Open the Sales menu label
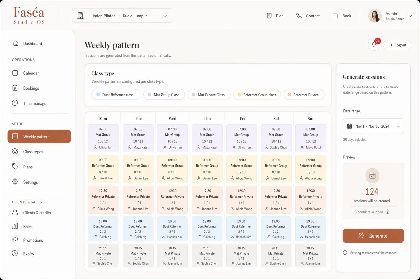 click(x=28, y=227)
